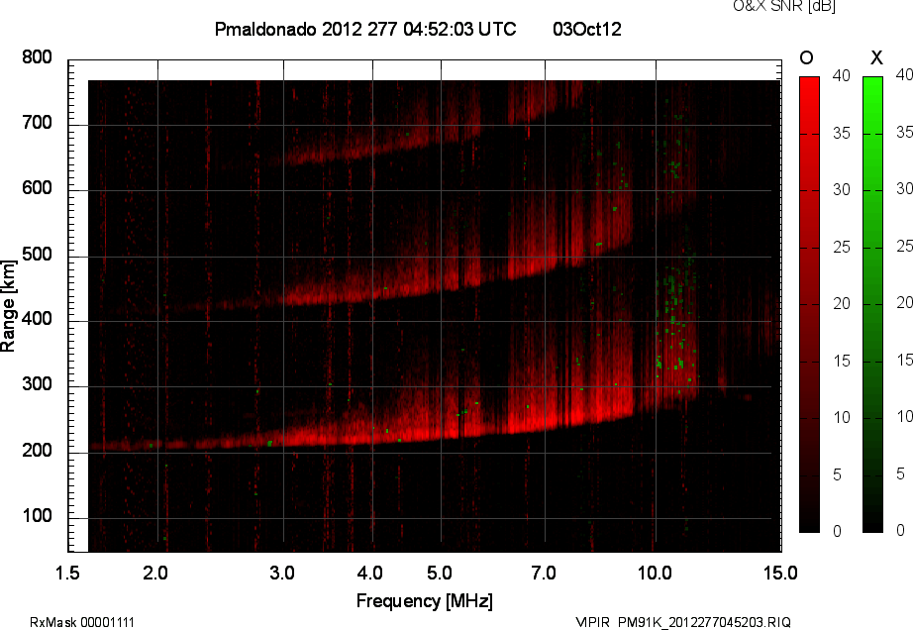
Task: Click the plot title 'Pmaldonado 2012 277 04:52:03 UTC'
Action: (x=365, y=29)
